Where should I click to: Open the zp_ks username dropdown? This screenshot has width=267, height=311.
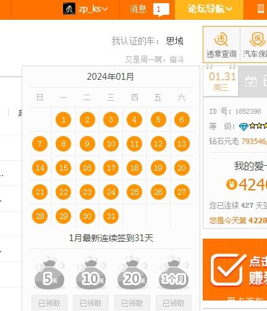point(93,9)
